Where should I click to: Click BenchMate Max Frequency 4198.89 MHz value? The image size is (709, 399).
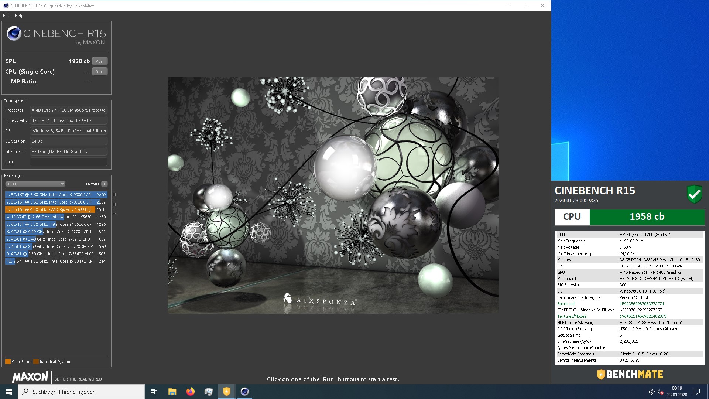[x=631, y=241]
